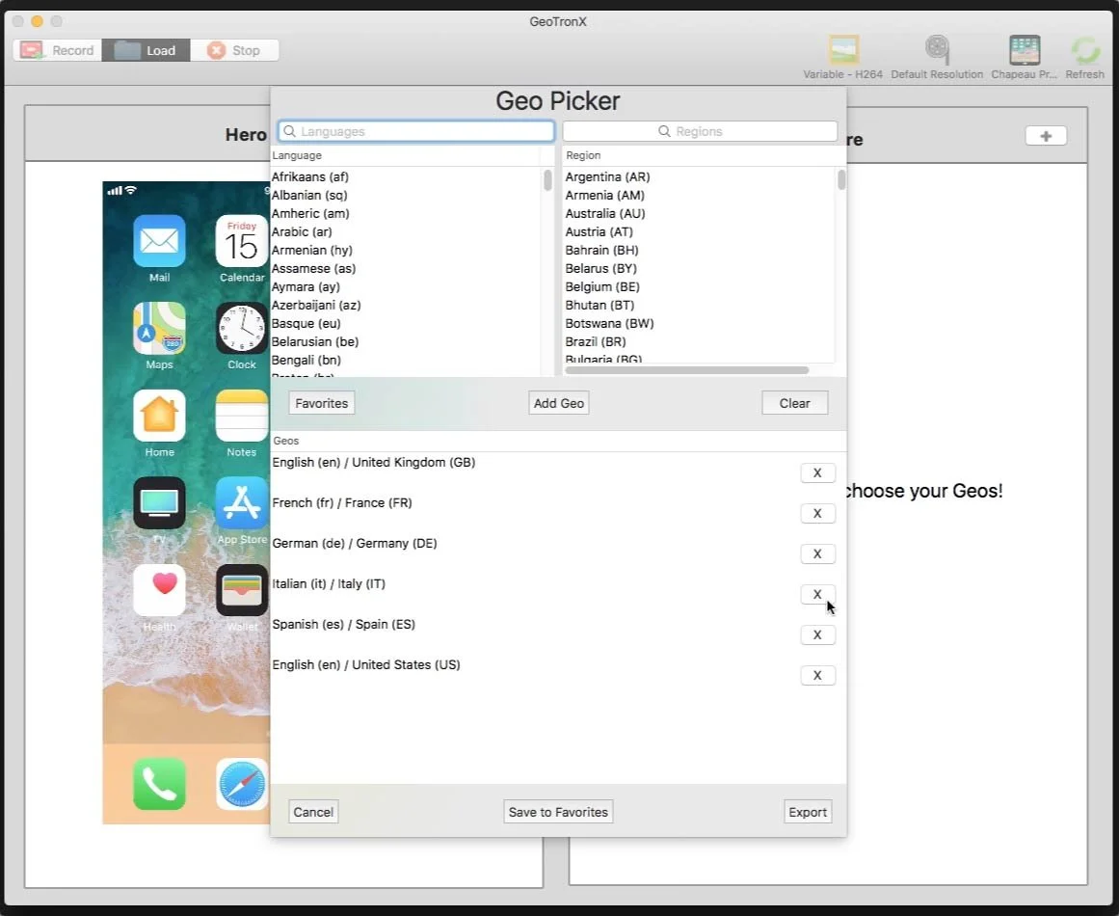1119x916 pixels.
Task: Click the Record toolbar button
Action: click(x=57, y=50)
